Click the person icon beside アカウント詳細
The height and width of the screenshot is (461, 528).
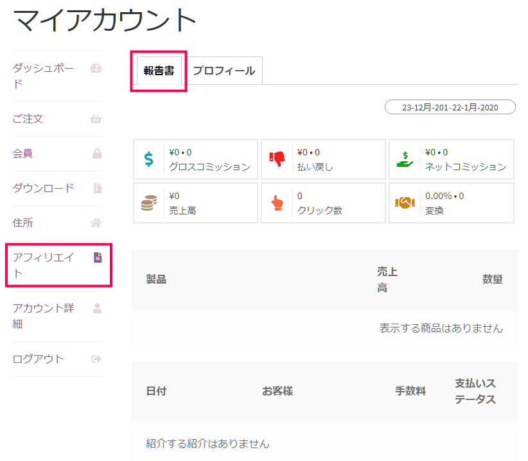tap(97, 308)
